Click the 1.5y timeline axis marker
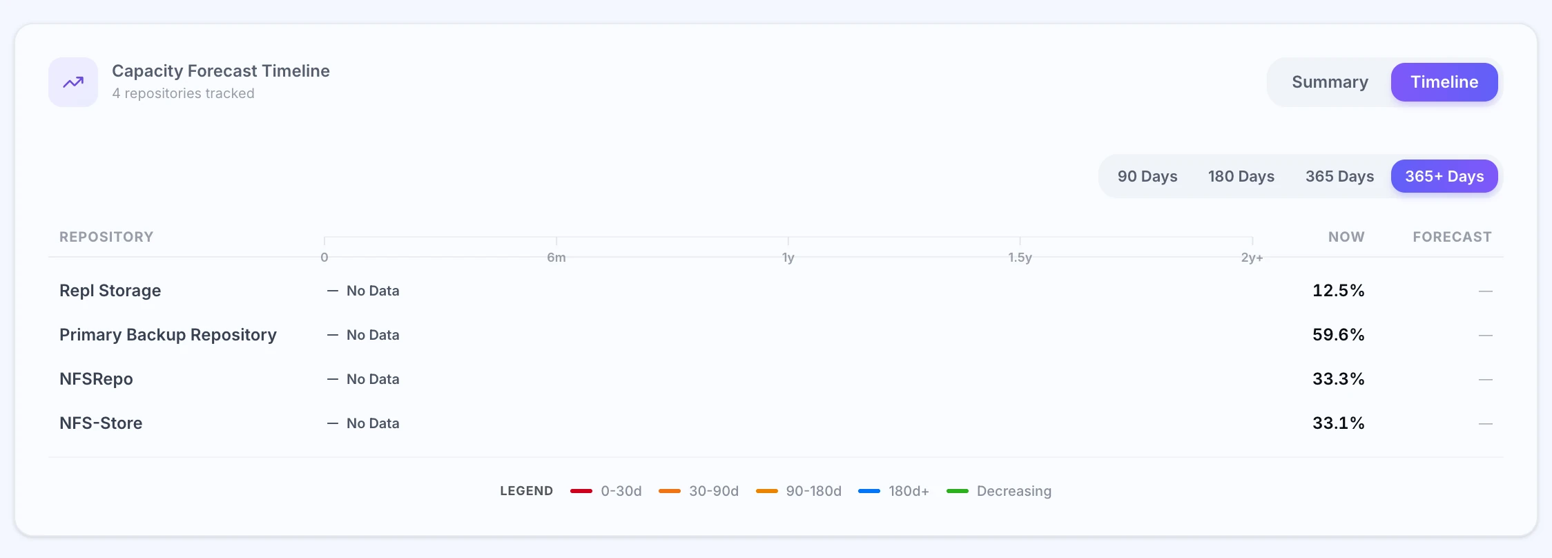This screenshot has width=1552, height=558. coord(1020,258)
